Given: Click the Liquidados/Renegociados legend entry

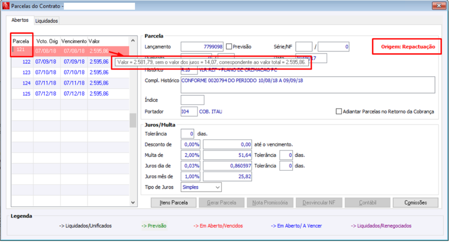Looking at the screenshot, I should tap(381, 226).
